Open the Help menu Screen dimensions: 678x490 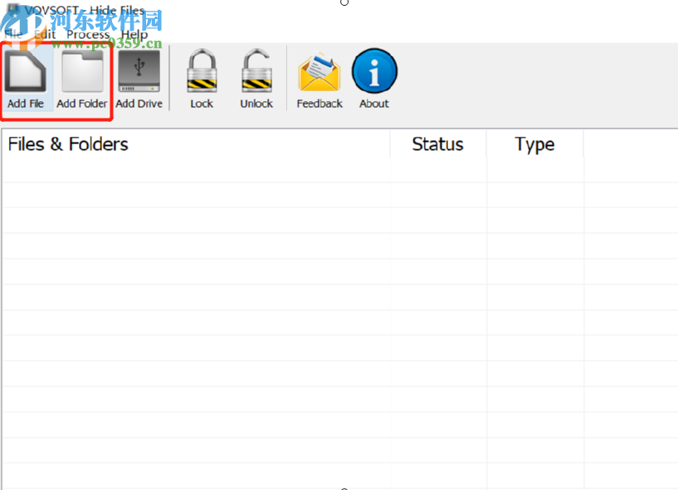(x=134, y=34)
